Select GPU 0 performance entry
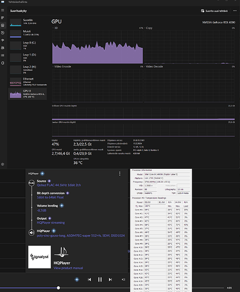The width and height of the screenshot is (240, 292). (x=27, y=94)
